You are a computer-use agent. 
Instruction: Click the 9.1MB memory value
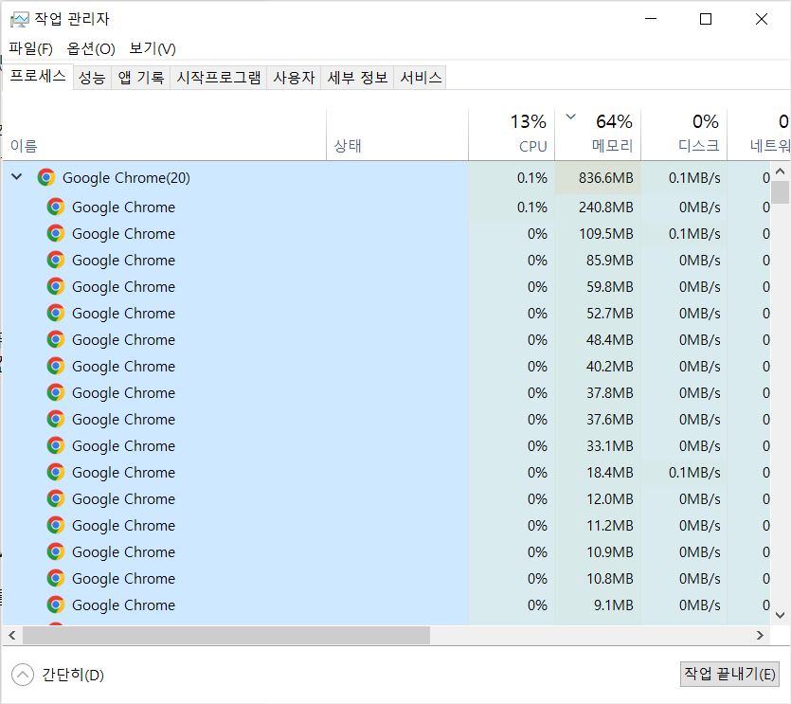[613, 605]
